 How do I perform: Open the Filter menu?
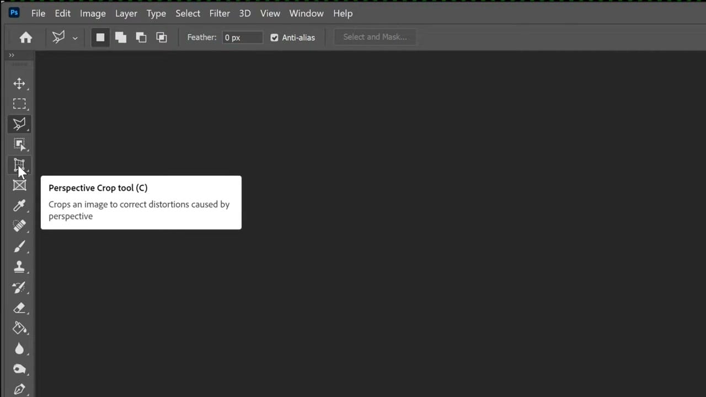[x=220, y=13]
